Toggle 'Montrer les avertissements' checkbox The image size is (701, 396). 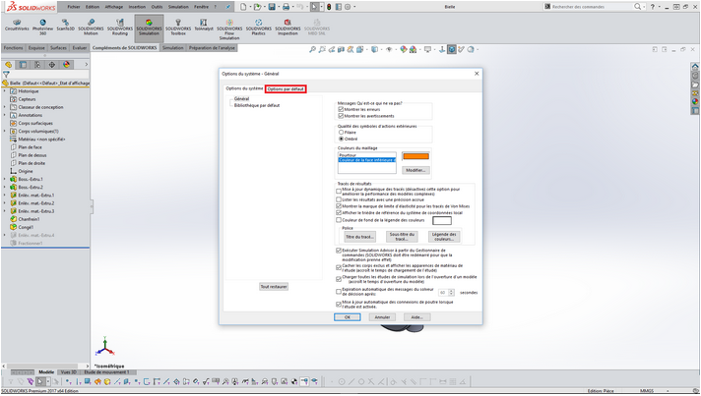[x=341, y=116]
